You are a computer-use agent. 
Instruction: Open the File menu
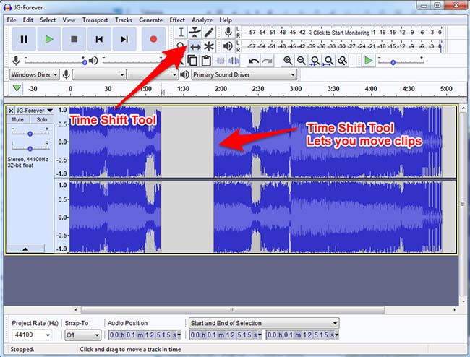pyautogui.click(x=12, y=20)
